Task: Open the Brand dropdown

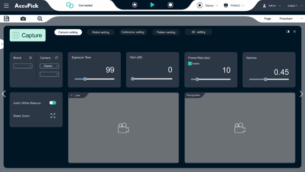Action: pos(23,66)
